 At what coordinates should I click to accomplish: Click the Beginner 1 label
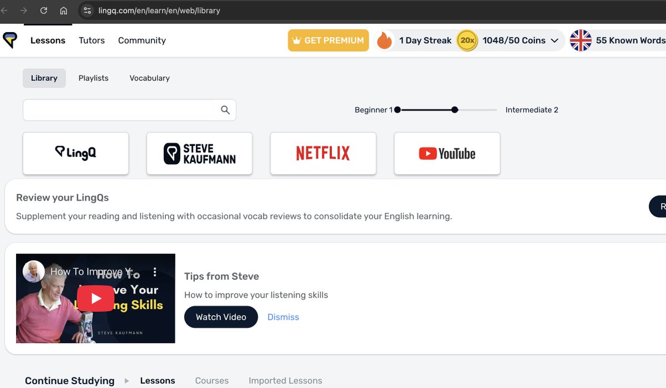[x=374, y=110]
